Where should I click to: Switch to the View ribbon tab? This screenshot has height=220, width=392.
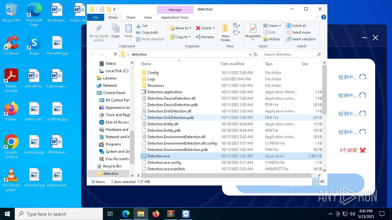[148, 17]
